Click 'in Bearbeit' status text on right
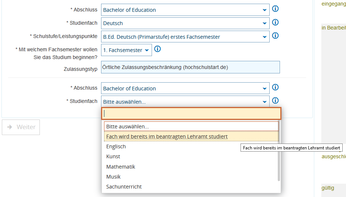The image size is (346, 197). 333,28
